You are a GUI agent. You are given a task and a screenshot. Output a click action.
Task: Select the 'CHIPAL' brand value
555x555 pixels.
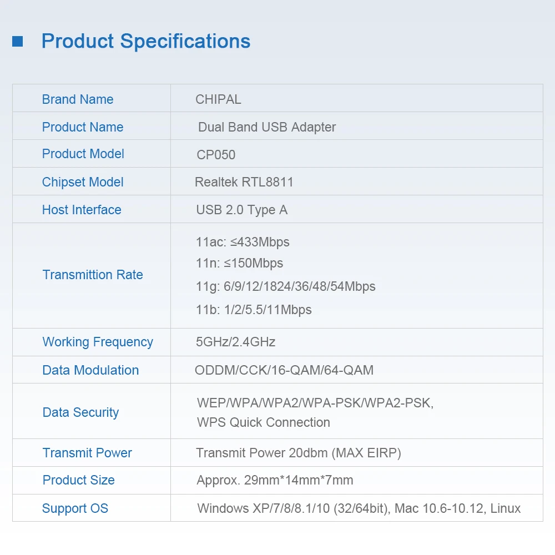(x=218, y=99)
